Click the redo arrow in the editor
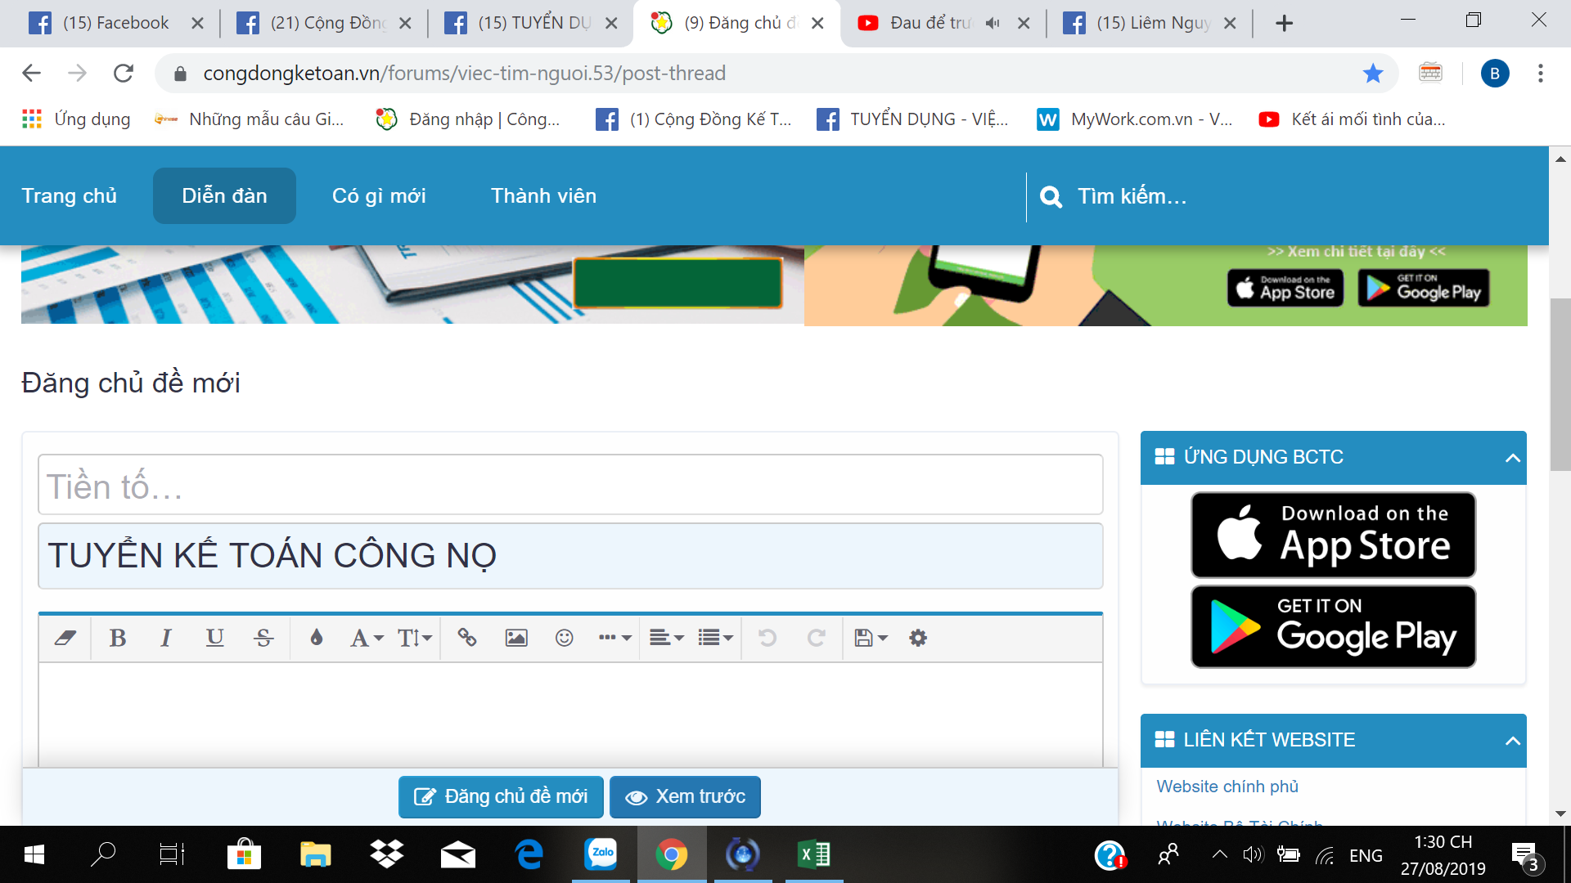This screenshot has height=883, width=1571. click(x=816, y=638)
